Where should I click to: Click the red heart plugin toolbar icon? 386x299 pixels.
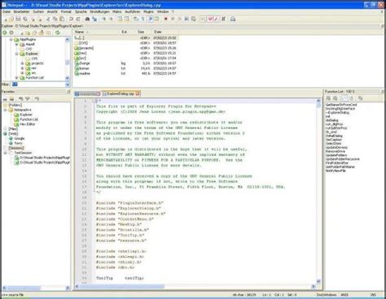coord(210,19)
